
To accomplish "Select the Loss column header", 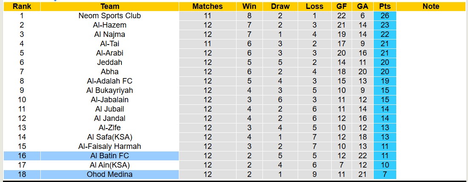I will (314, 6).
